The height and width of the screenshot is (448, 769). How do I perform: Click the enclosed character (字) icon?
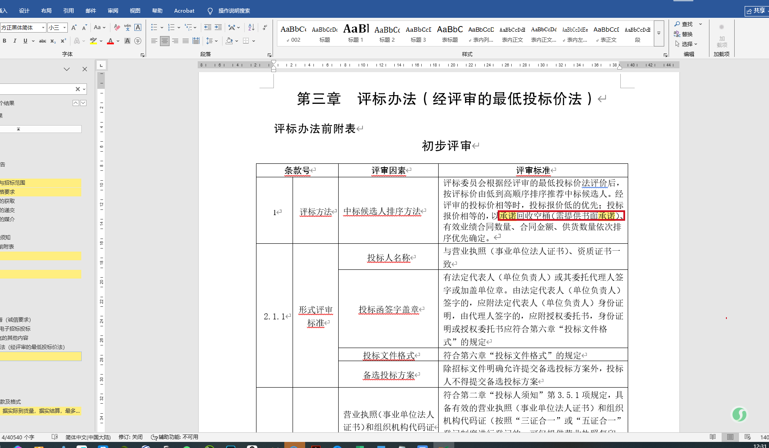pos(138,41)
